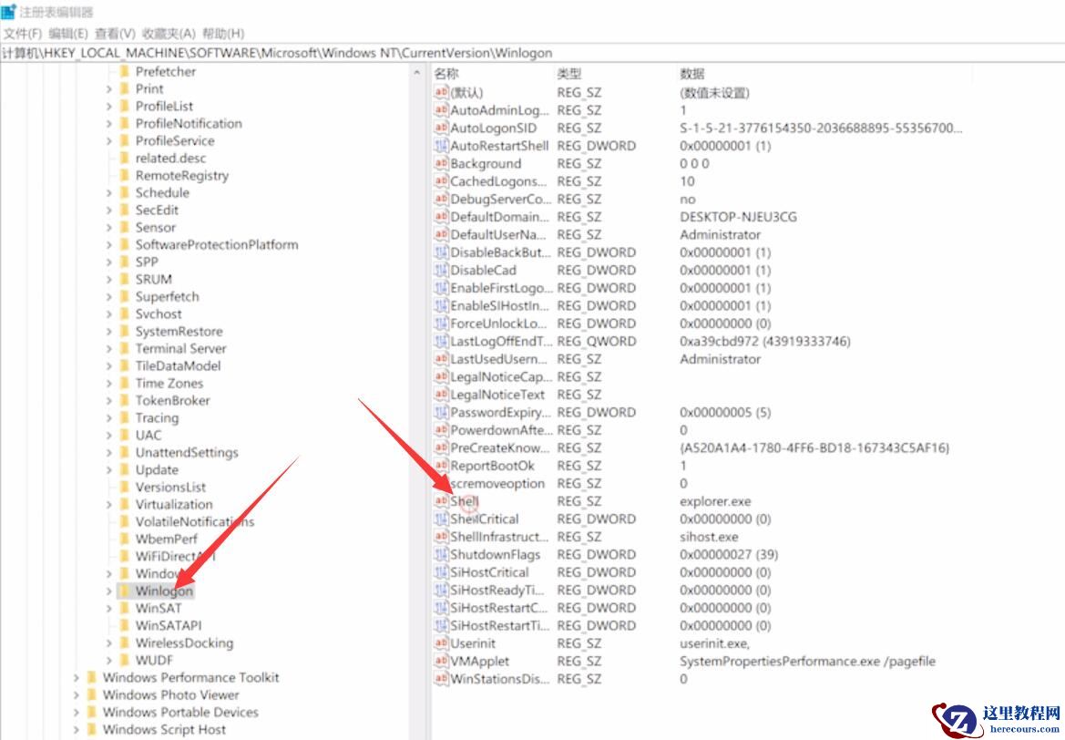Click the icon of PasswordExpiry value
1065x740 pixels.
pos(441,412)
